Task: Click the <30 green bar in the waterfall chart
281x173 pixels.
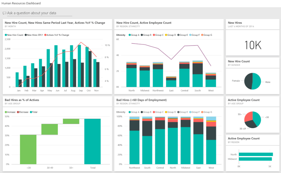Action: coord(28,149)
